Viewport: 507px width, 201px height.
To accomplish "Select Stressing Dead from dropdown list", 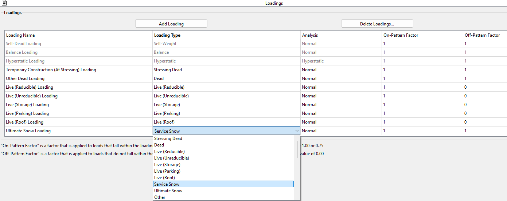I will 168,138.
